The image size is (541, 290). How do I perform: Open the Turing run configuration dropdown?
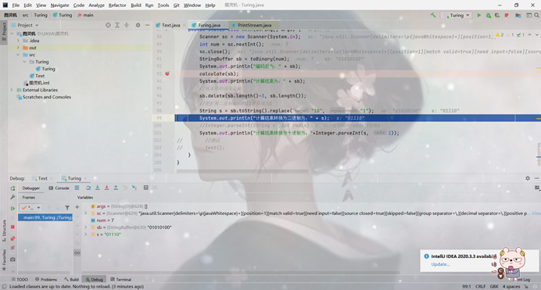457,15
